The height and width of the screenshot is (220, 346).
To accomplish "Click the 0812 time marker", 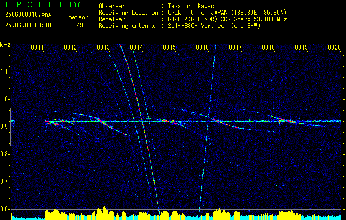I will tap(70, 47).
